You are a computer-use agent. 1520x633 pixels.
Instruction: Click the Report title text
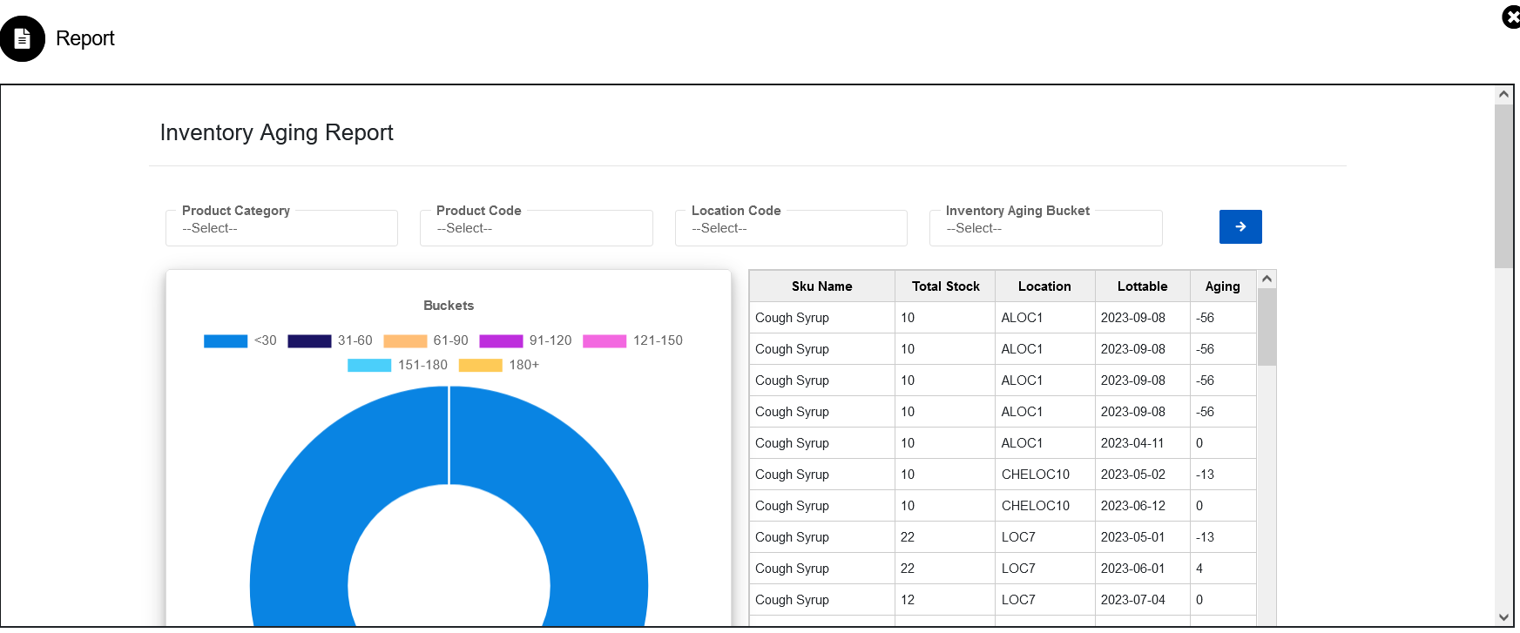tap(85, 38)
